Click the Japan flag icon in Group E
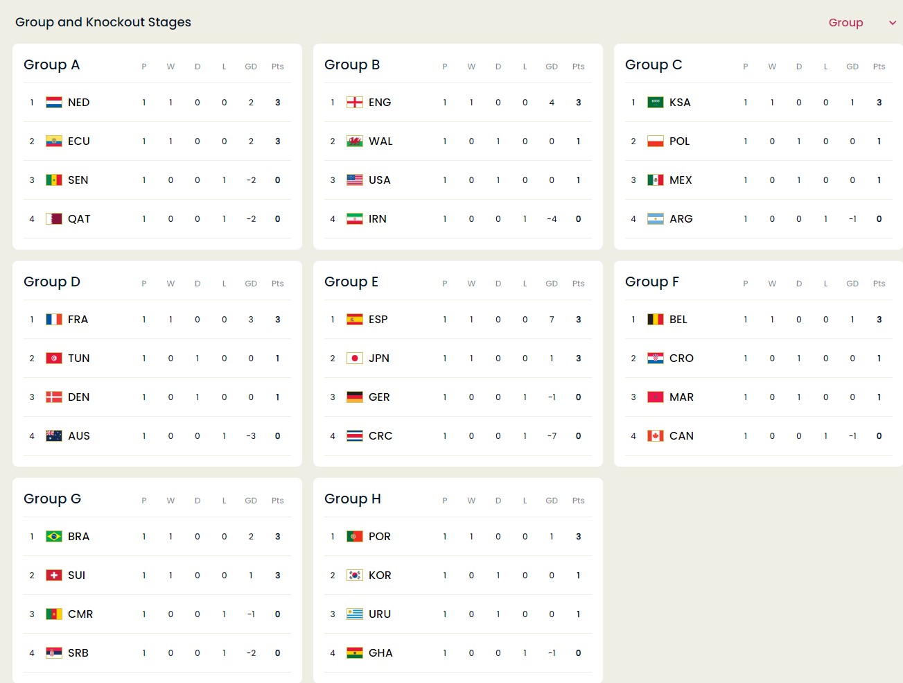The width and height of the screenshot is (903, 683). click(x=355, y=358)
